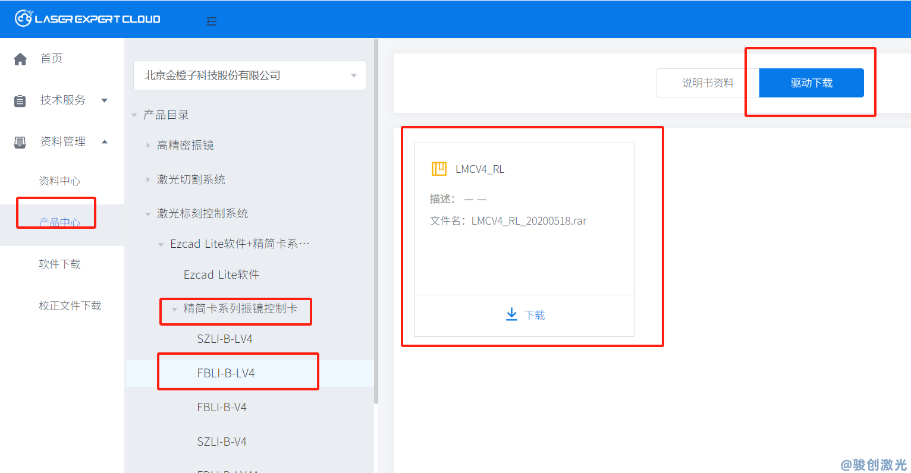
Task: Open the 北京金橙子科技股份有限公司 company dropdown
Action: click(x=250, y=75)
